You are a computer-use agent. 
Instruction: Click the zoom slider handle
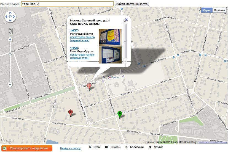coord(10,54)
